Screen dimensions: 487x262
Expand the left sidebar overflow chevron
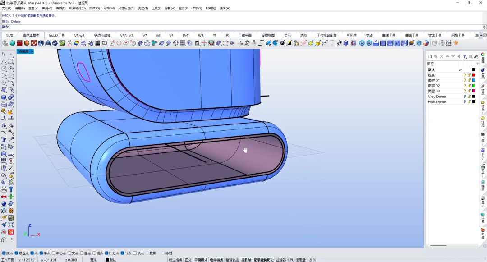point(12,239)
